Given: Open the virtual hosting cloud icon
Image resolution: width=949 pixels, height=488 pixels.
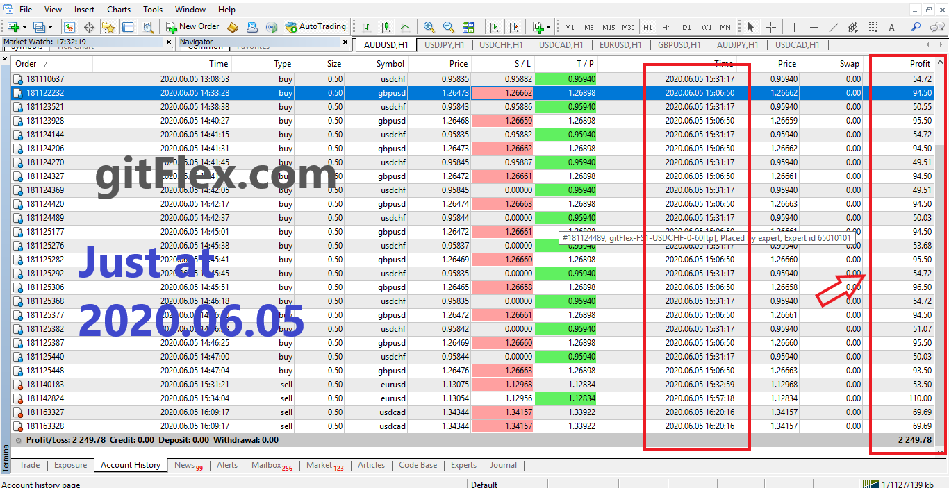Looking at the screenshot, I should pos(252,27).
